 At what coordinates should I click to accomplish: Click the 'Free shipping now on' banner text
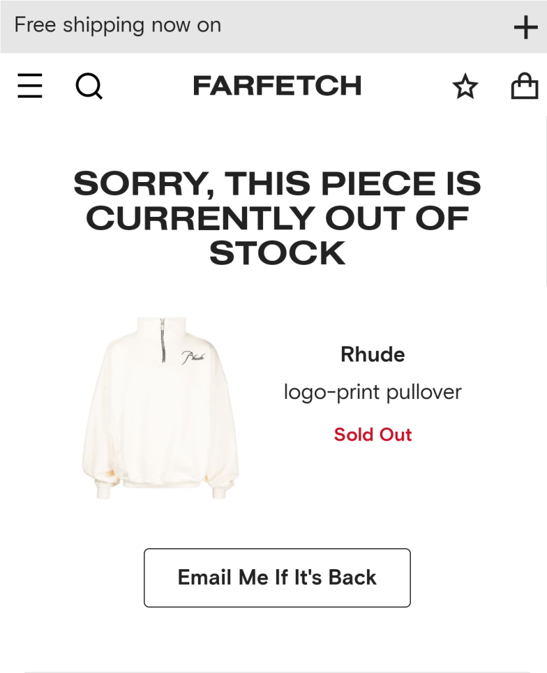click(118, 26)
